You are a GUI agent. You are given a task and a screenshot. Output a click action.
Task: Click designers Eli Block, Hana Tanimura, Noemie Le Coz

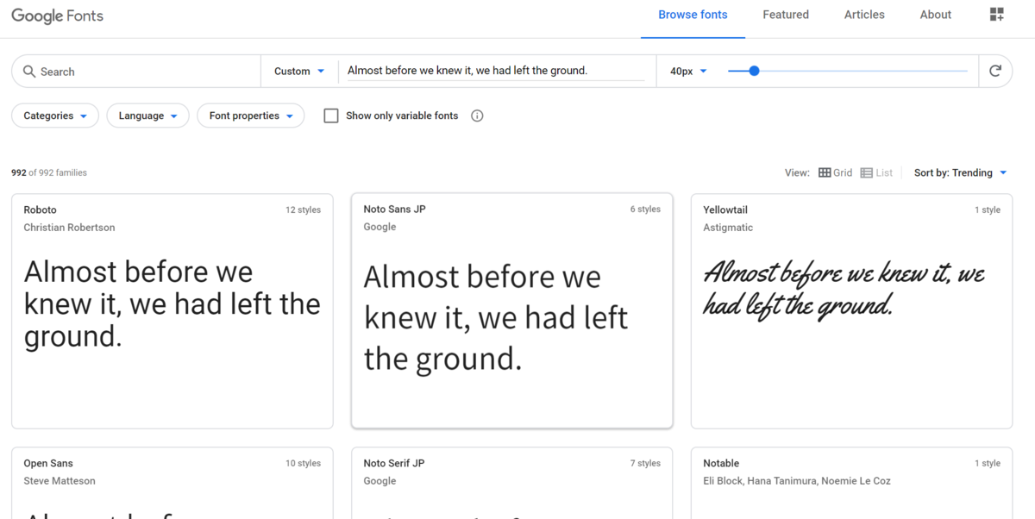click(797, 481)
